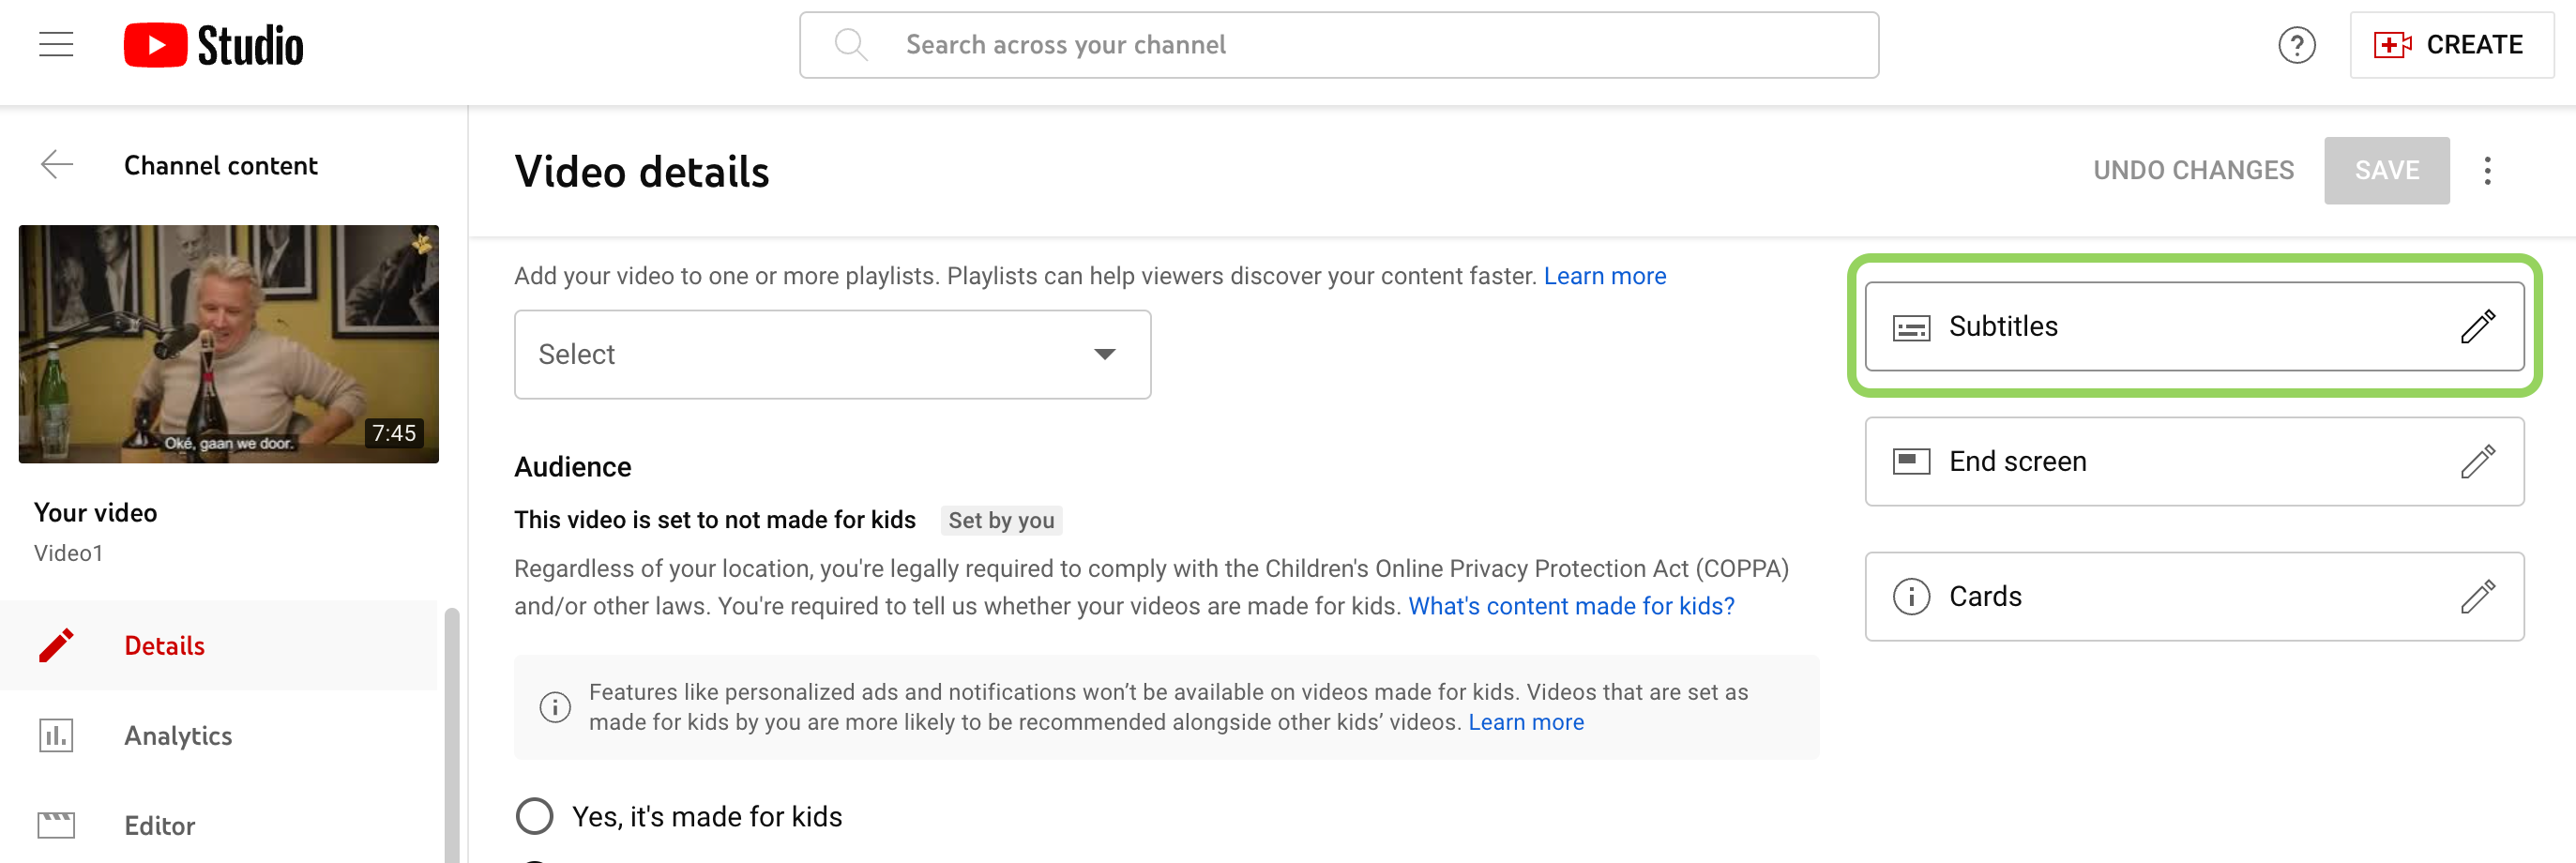The height and width of the screenshot is (863, 2576).
Task: Click UNDO CHANGES button
Action: click(2193, 171)
